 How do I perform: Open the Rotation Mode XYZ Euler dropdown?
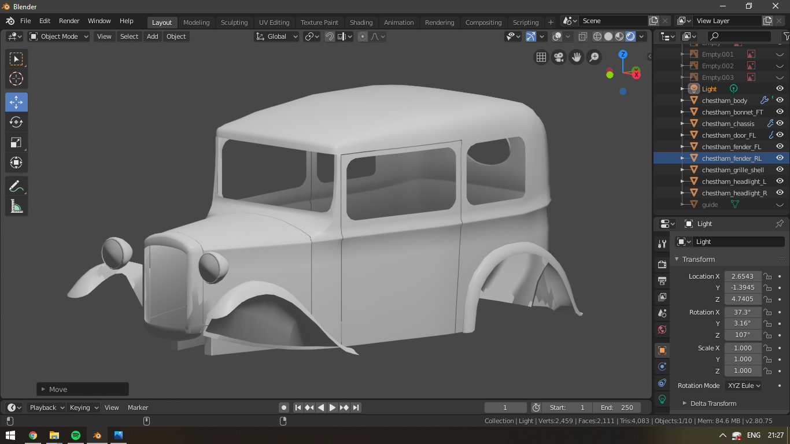[x=743, y=386]
